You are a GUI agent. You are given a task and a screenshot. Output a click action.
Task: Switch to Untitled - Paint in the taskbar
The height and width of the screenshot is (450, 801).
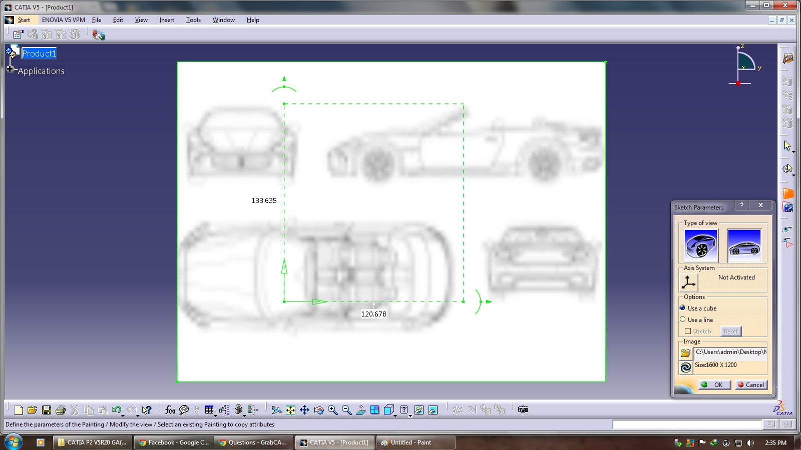pyautogui.click(x=416, y=442)
